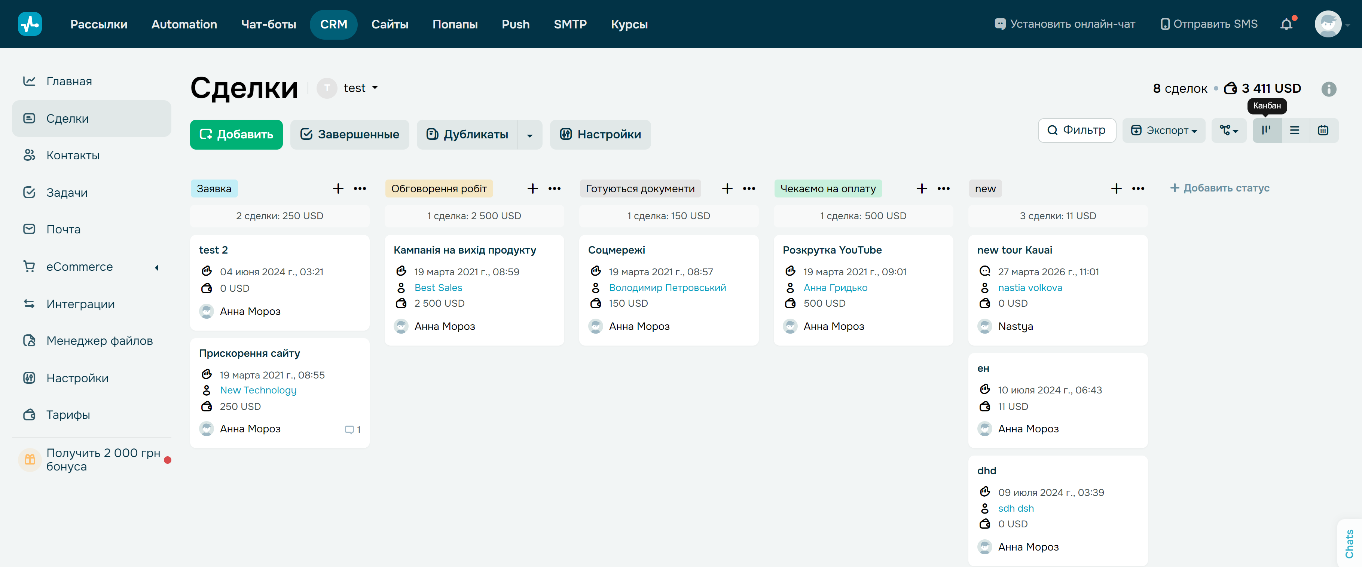
Task: Switch to list view icon
Action: click(1295, 130)
